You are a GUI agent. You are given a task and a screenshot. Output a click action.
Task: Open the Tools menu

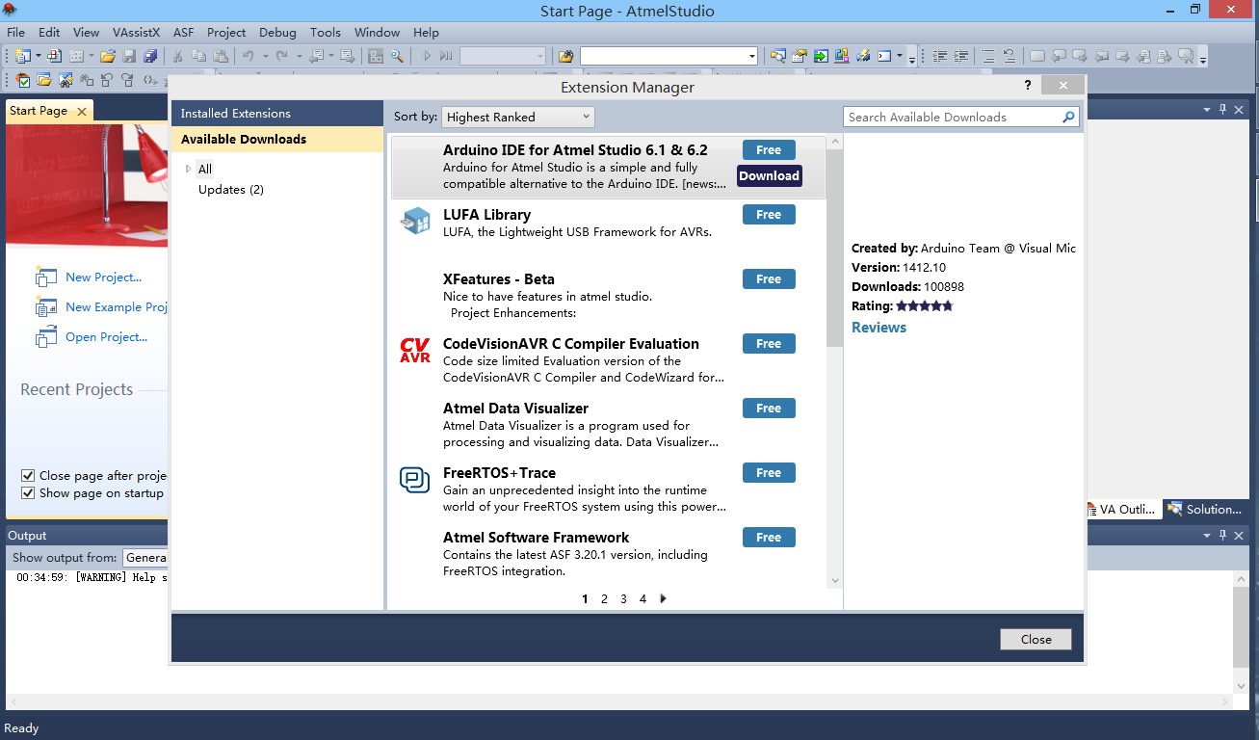(x=326, y=32)
